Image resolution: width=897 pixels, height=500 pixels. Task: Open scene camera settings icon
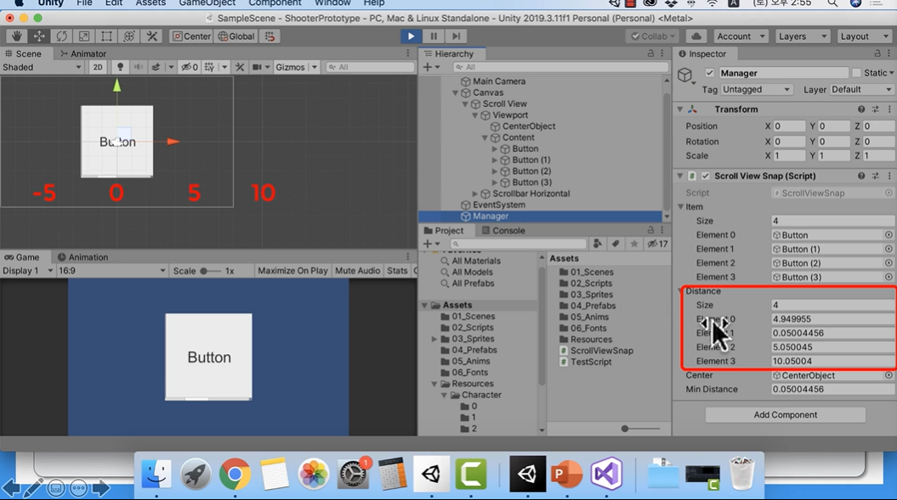click(x=257, y=67)
